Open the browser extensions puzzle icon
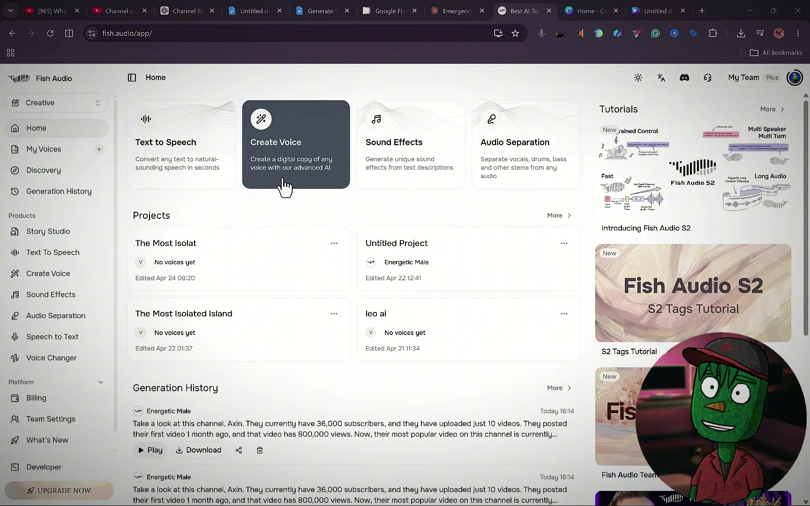This screenshot has height=506, width=810. [712, 33]
